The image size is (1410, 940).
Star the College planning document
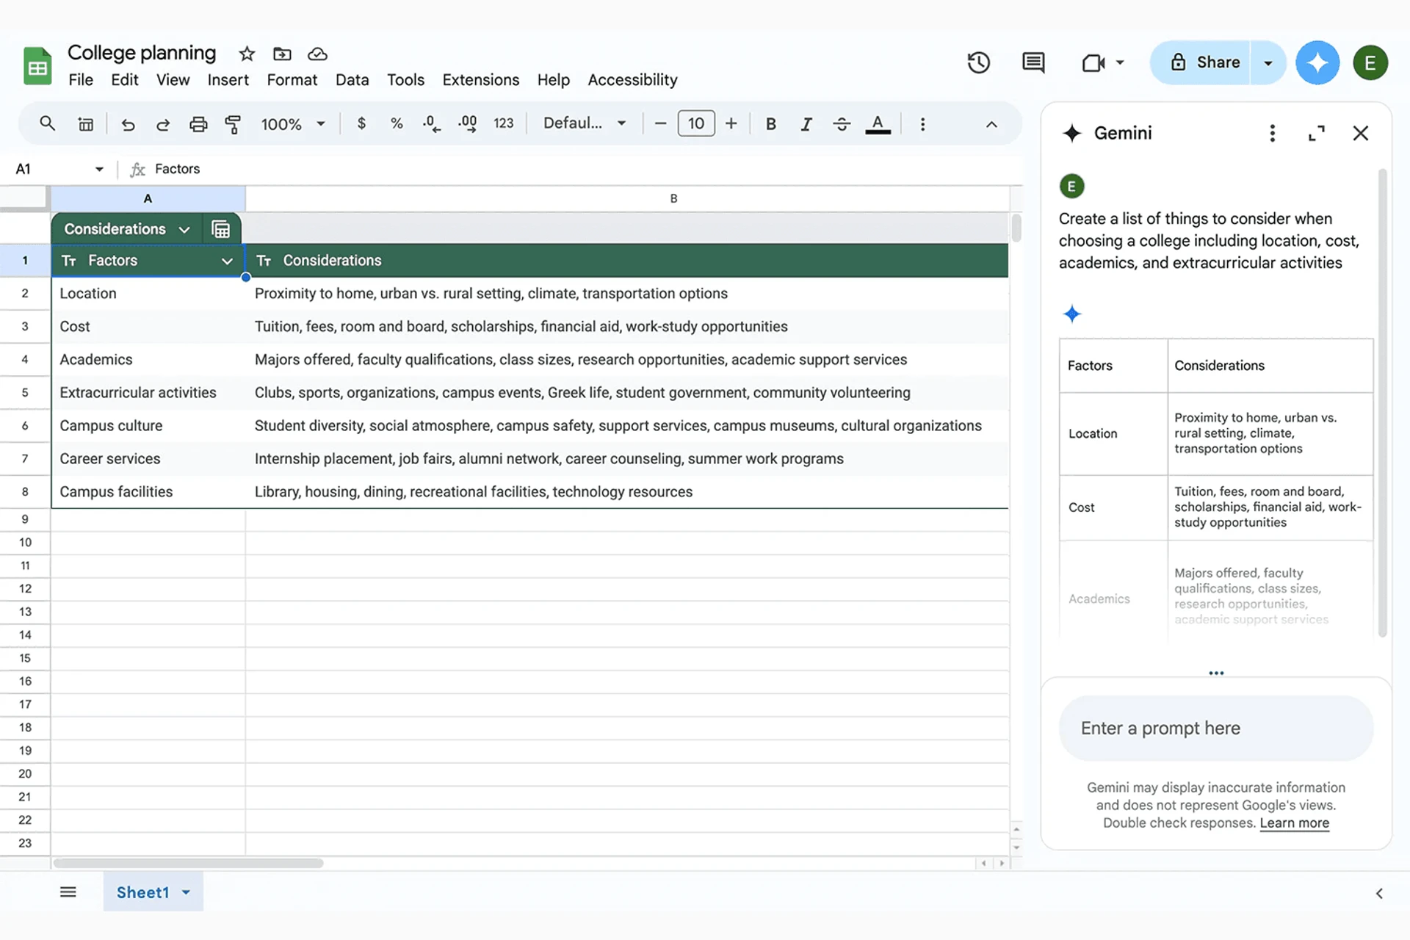[247, 54]
